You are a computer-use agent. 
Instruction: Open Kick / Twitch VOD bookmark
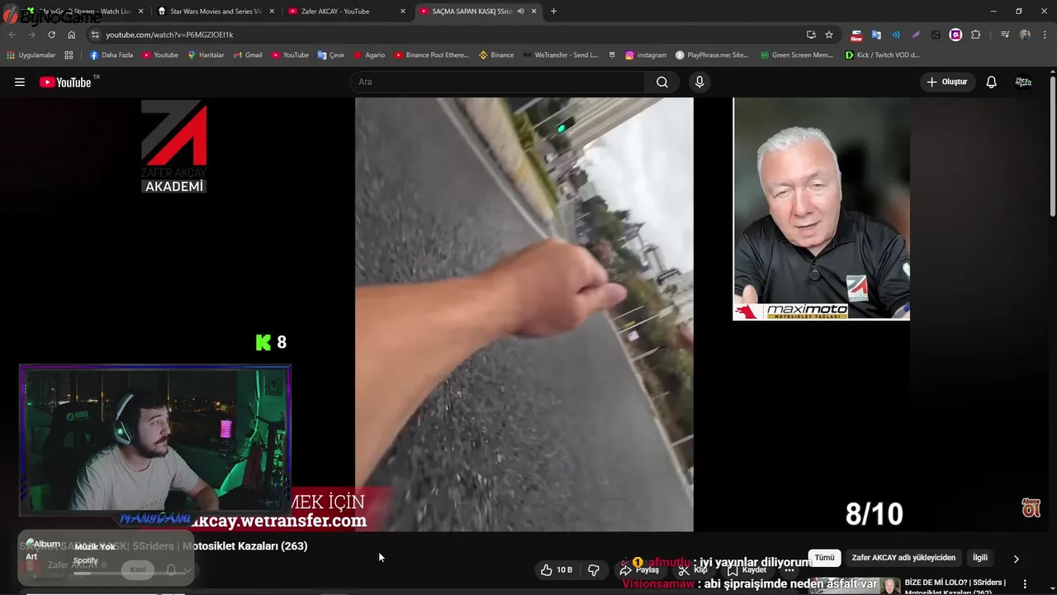point(883,55)
